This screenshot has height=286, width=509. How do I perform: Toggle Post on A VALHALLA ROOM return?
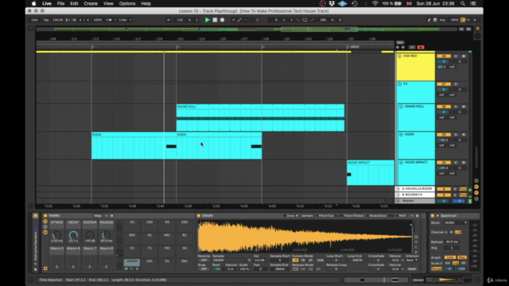[463, 189]
